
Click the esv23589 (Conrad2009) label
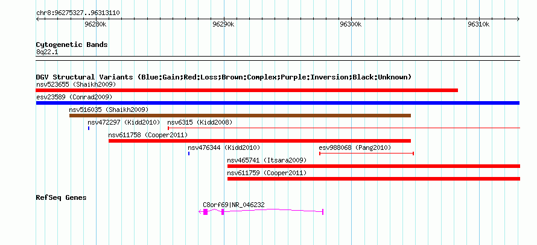(x=74, y=97)
